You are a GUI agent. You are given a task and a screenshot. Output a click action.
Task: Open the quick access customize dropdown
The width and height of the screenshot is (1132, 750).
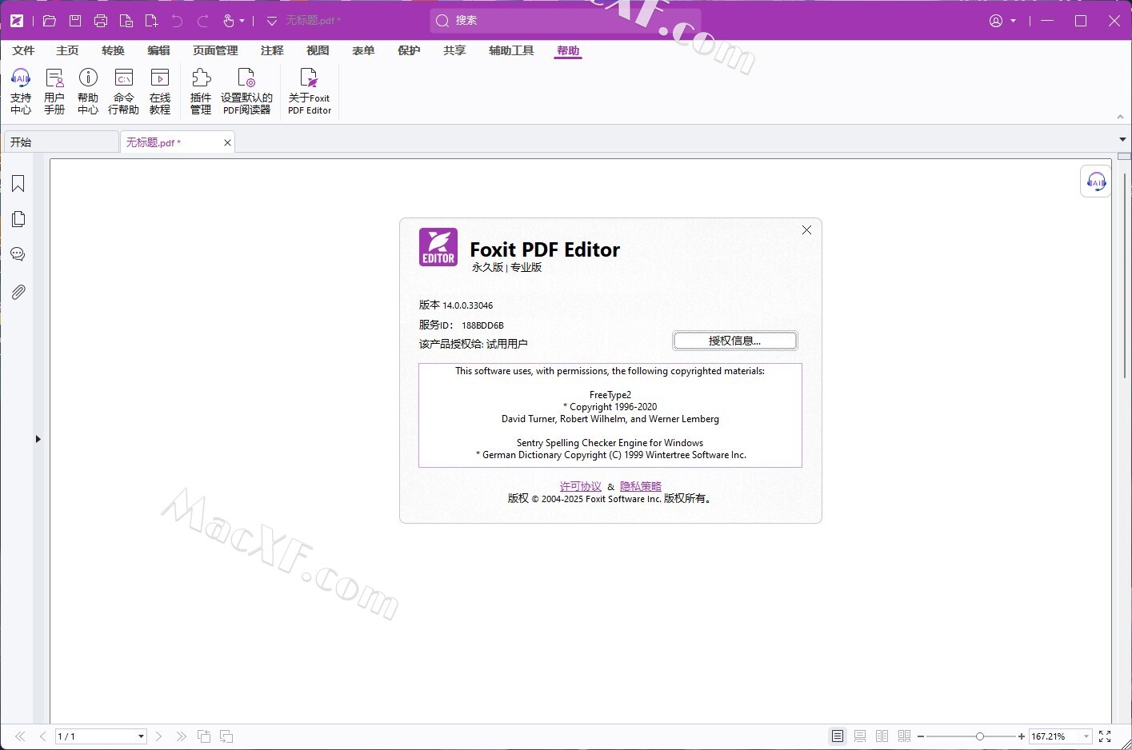pos(272,21)
